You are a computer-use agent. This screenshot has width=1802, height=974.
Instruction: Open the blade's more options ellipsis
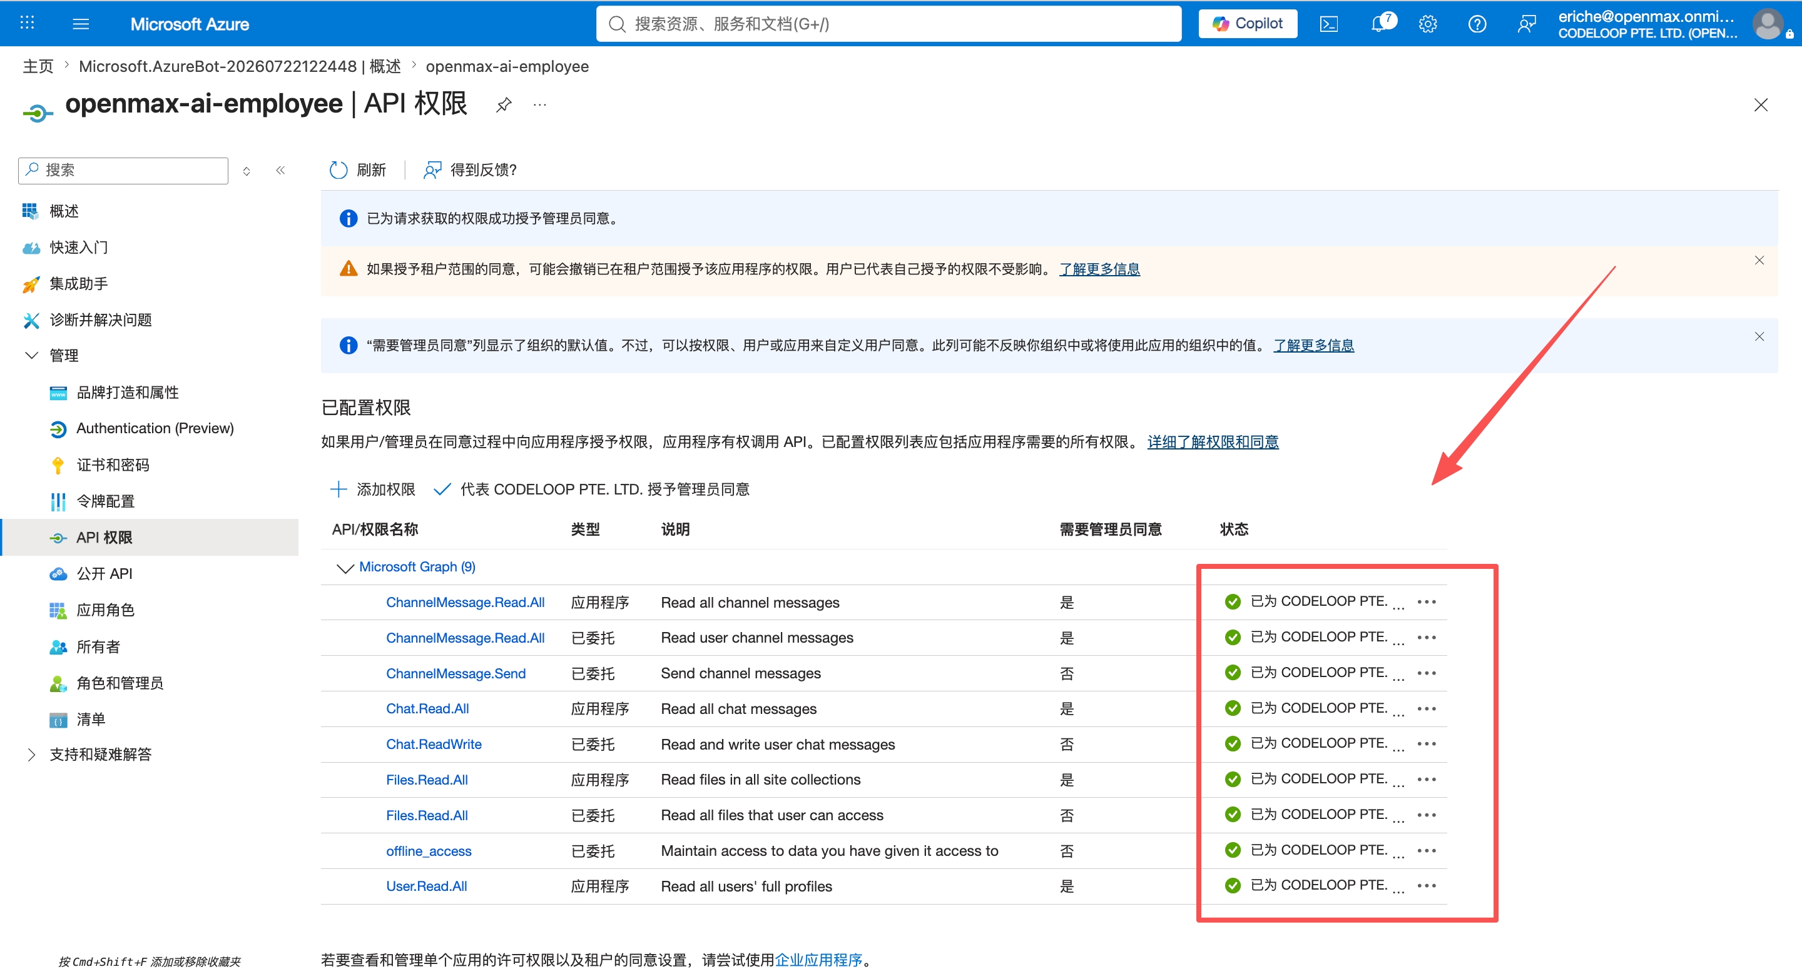(539, 105)
